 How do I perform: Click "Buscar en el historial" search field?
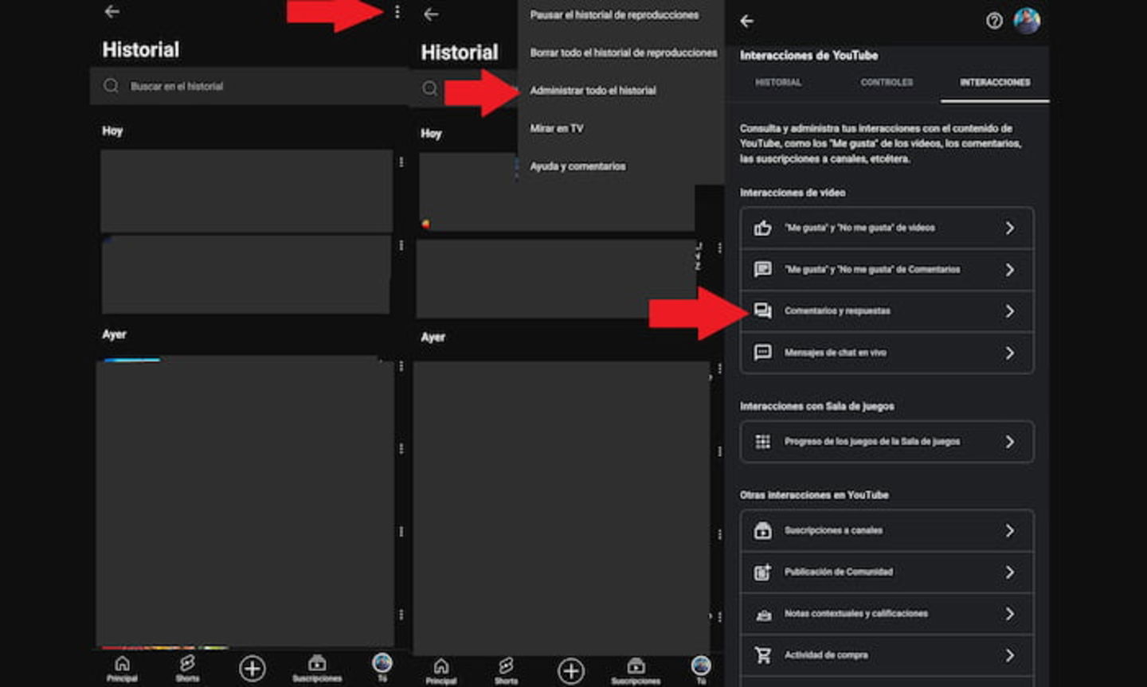point(249,86)
